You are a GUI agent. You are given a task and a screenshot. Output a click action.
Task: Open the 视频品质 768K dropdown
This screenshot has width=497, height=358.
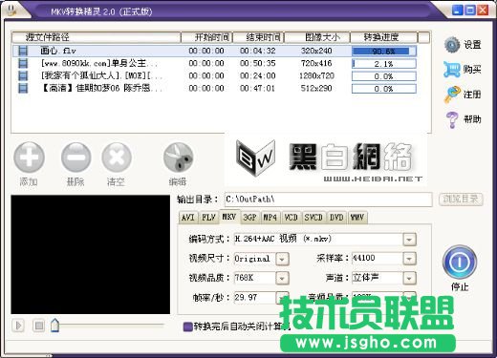(x=282, y=279)
